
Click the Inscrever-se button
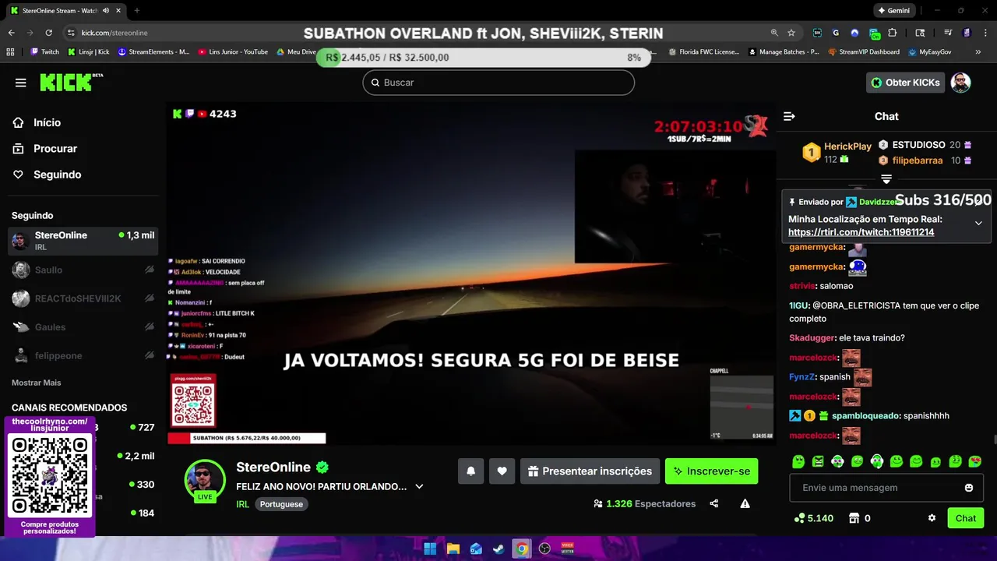(x=711, y=471)
